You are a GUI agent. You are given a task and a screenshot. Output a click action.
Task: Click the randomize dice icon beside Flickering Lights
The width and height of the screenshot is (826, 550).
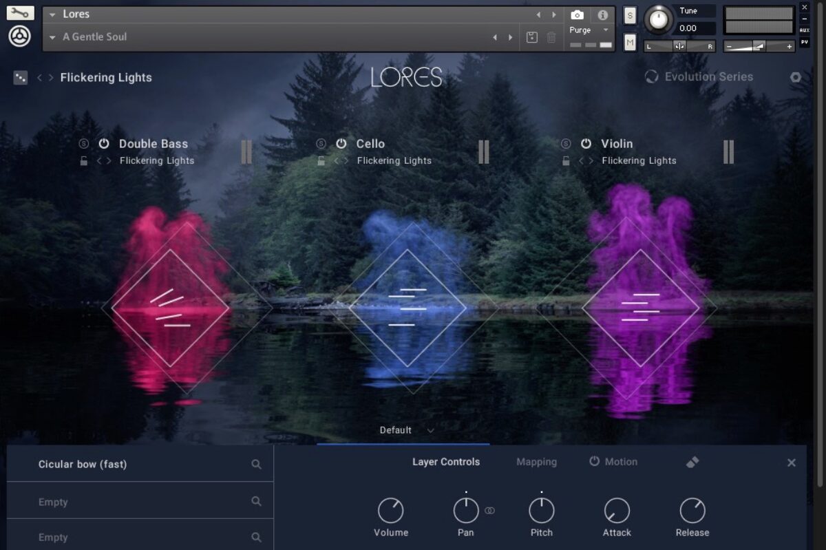pyautogui.click(x=20, y=78)
